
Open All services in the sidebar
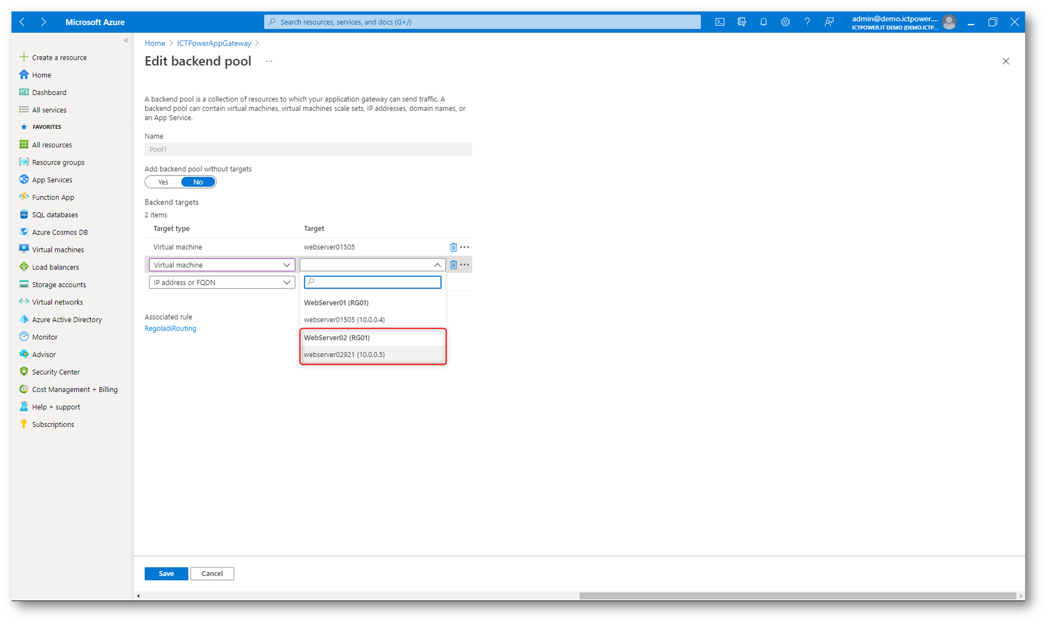(49, 110)
